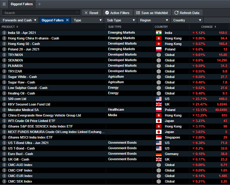The height and width of the screenshot is (185, 230).
Task: Expand the Forwards and Cash dropdown
Action: pyautogui.click(x=20, y=20)
